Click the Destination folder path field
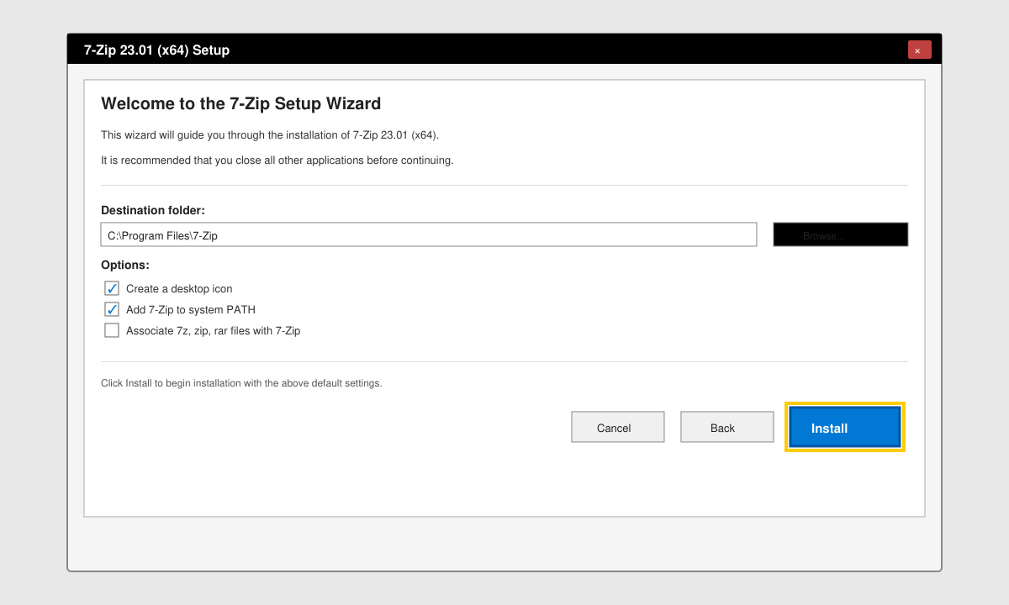 (x=429, y=234)
